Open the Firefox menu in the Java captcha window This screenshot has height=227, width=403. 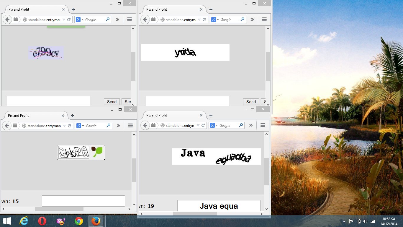point(263,125)
